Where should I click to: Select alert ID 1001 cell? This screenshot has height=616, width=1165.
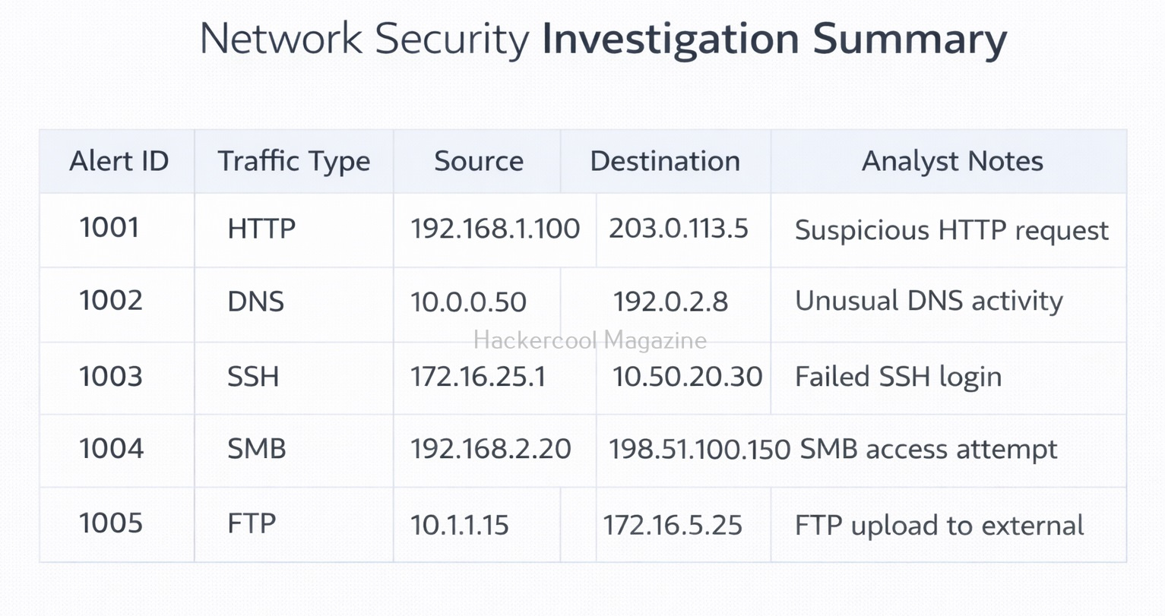tap(109, 228)
